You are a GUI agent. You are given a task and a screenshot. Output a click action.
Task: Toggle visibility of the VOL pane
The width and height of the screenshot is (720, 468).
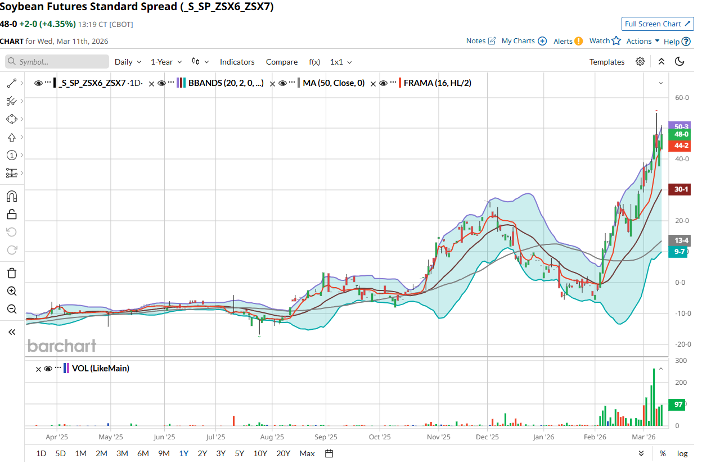(48, 369)
